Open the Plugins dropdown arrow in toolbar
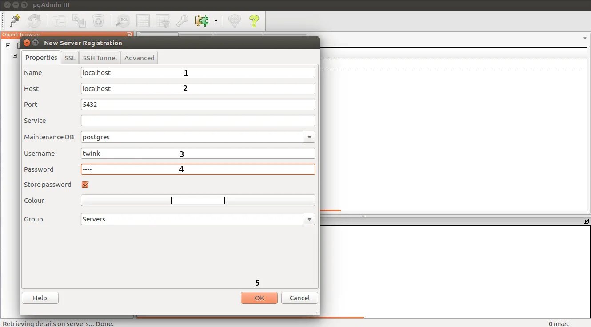Viewport: 591px width, 327px height. click(216, 21)
